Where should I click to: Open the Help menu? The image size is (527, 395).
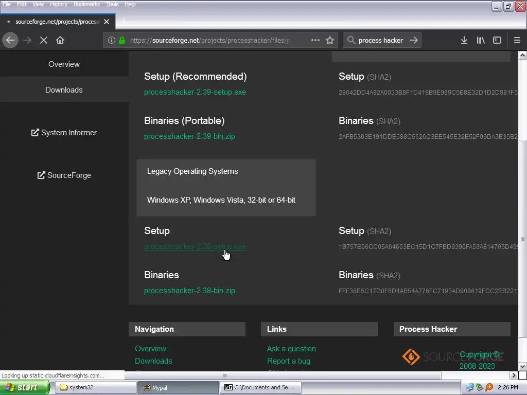coord(130,4)
